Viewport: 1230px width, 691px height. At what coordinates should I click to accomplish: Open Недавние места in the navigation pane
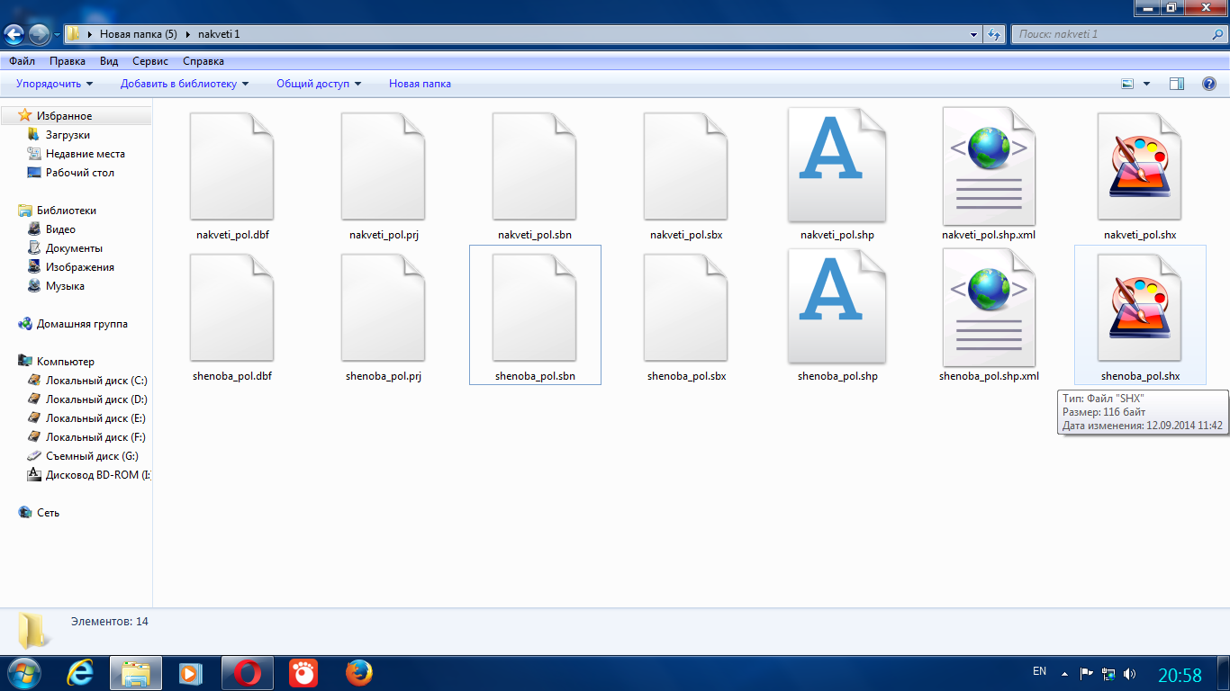(x=86, y=154)
